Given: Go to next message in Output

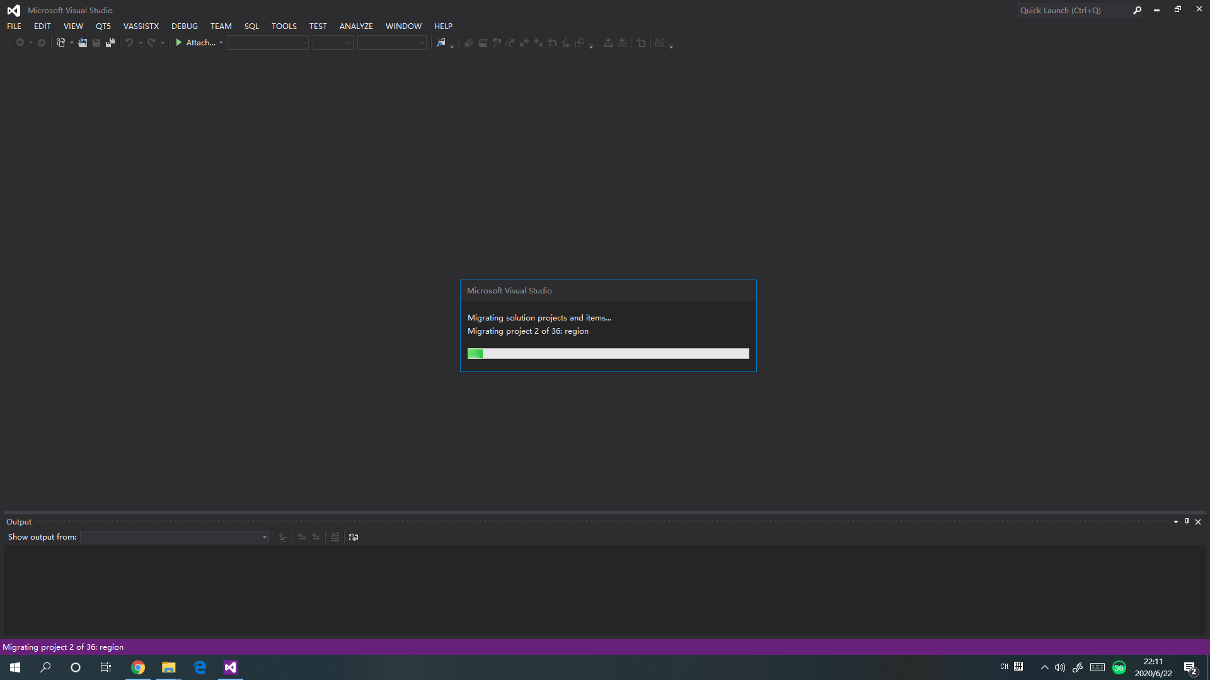Looking at the screenshot, I should click(x=316, y=537).
